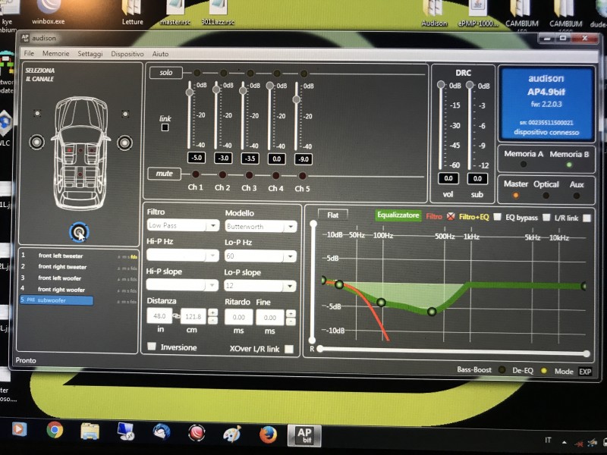Enable the equalizer L/R link checkbox
The height and width of the screenshot is (455, 607).
pyautogui.click(x=587, y=218)
